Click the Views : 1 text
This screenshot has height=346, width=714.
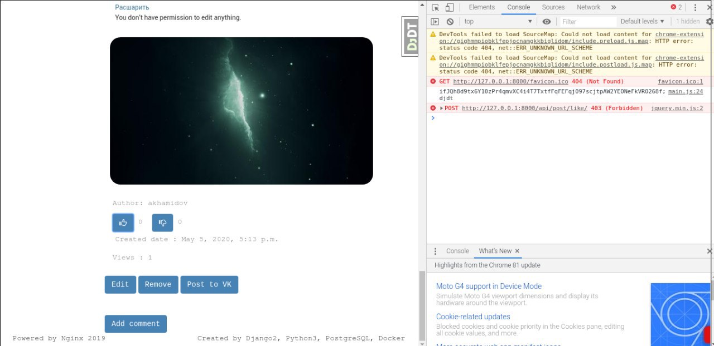click(x=132, y=258)
